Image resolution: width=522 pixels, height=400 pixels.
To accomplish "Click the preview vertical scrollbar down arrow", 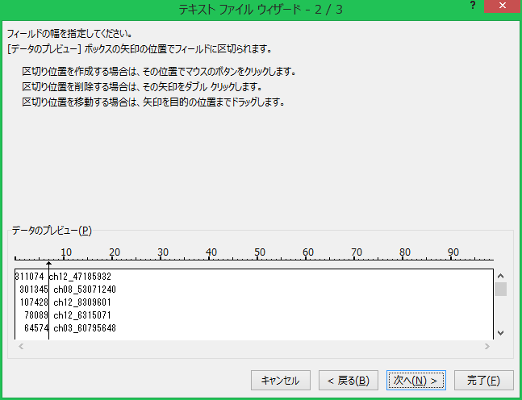I will click(x=501, y=332).
